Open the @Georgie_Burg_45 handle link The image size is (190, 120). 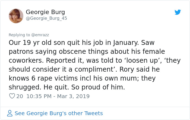click(46, 18)
